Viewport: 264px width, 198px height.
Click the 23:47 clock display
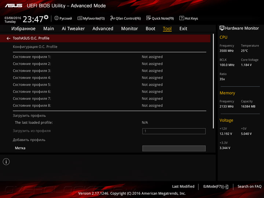pos(33,19)
